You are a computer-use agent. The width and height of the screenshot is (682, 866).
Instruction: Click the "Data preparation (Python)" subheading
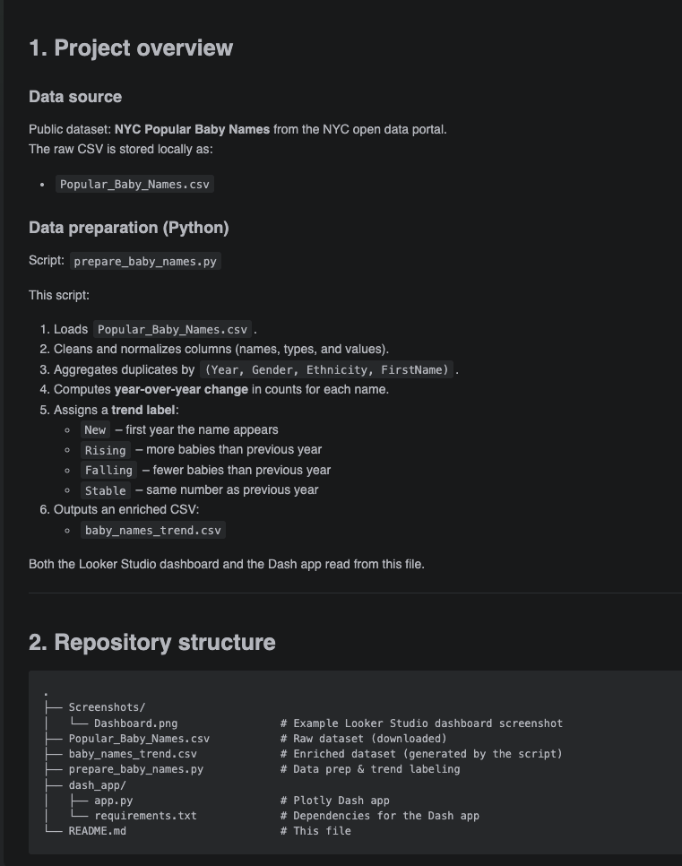129,228
